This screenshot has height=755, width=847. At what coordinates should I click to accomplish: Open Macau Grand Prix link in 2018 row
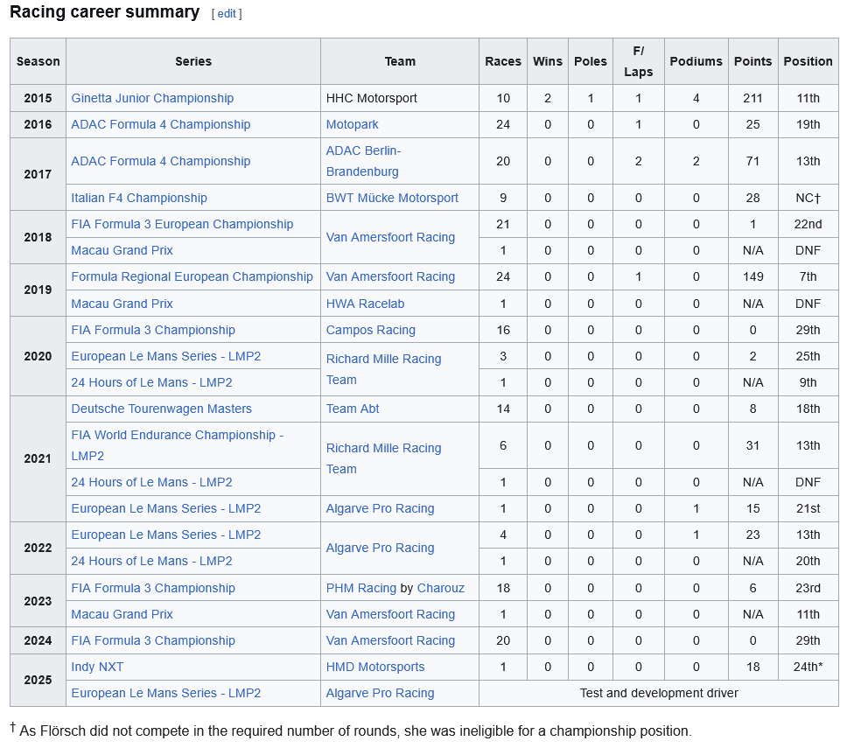coord(122,250)
